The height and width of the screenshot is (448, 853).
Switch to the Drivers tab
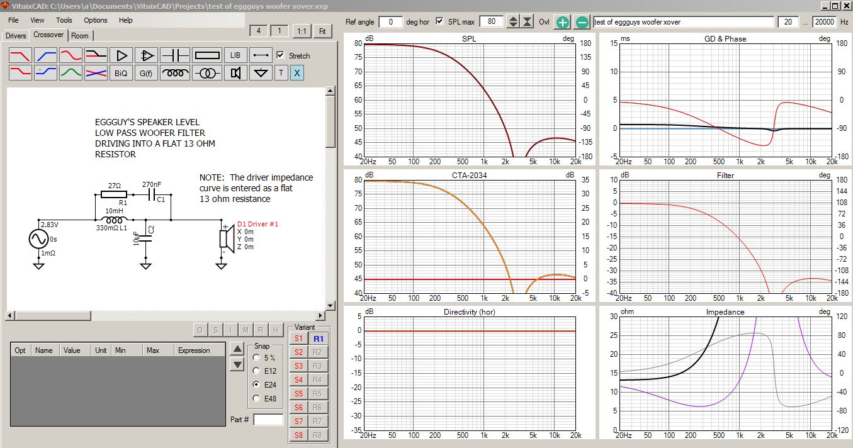(16, 35)
